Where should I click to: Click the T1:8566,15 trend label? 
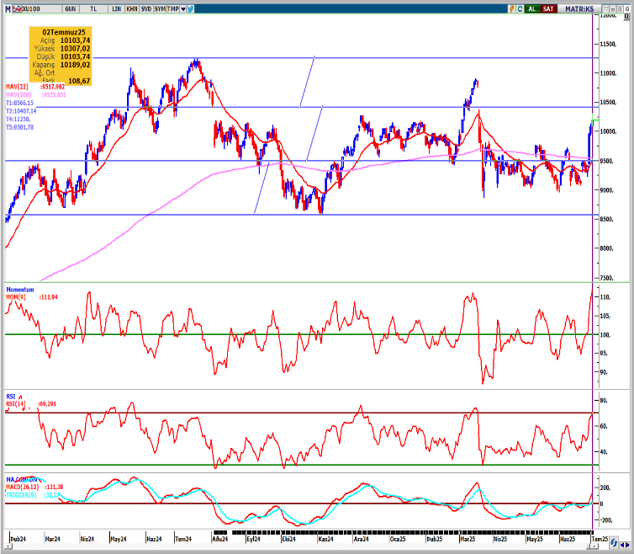point(20,103)
